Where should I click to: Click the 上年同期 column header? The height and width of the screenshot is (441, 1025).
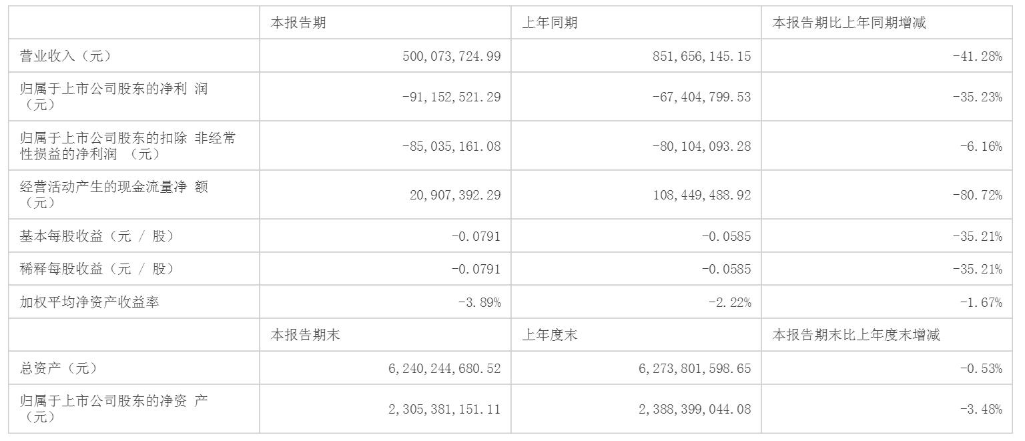[x=550, y=23]
